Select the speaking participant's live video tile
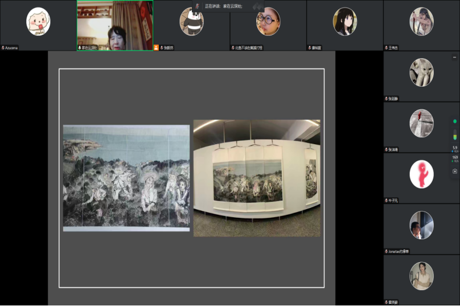 pyautogui.click(x=115, y=25)
